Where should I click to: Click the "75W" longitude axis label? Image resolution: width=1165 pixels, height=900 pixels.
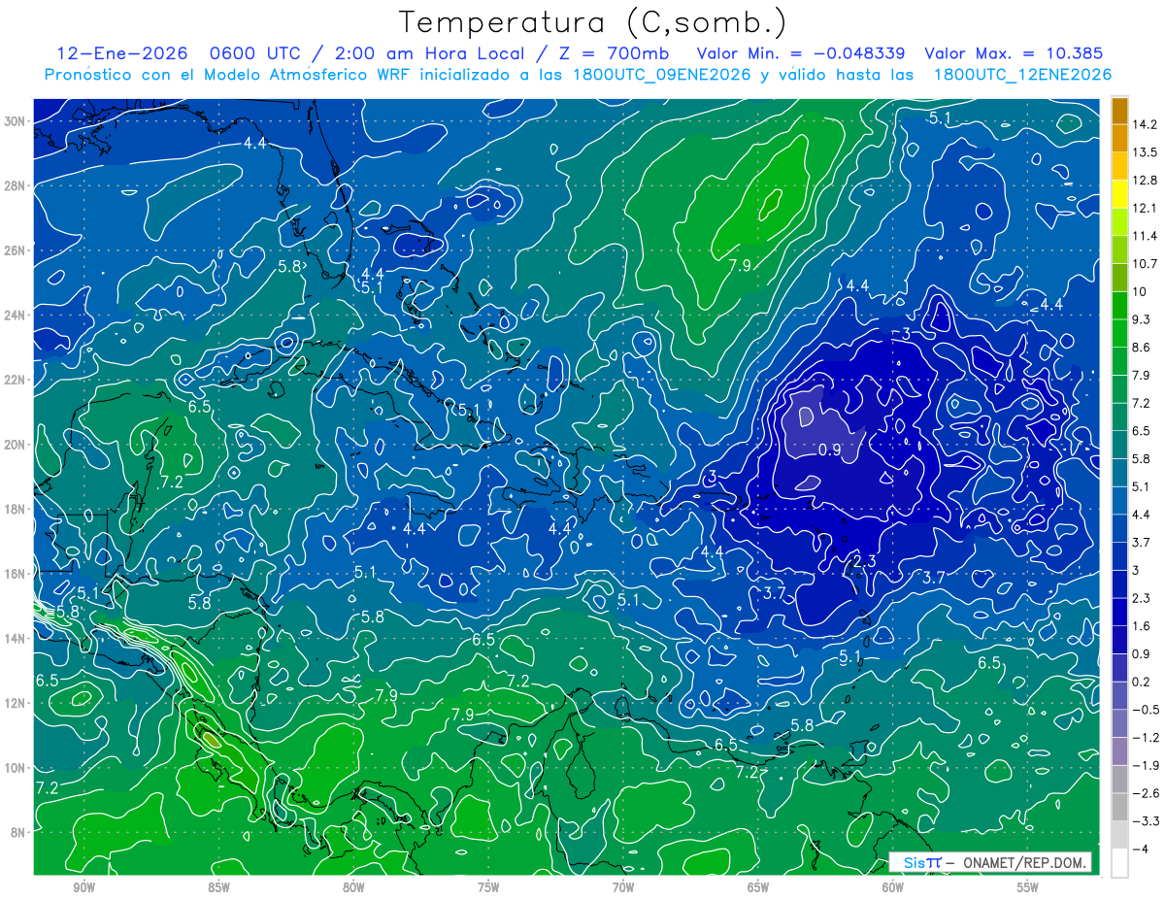(488, 887)
